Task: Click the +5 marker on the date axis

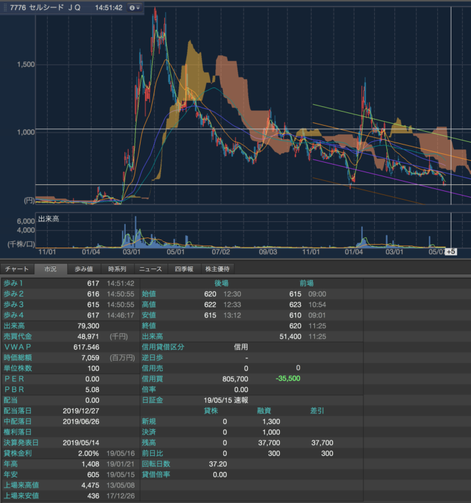Action: pos(451,251)
